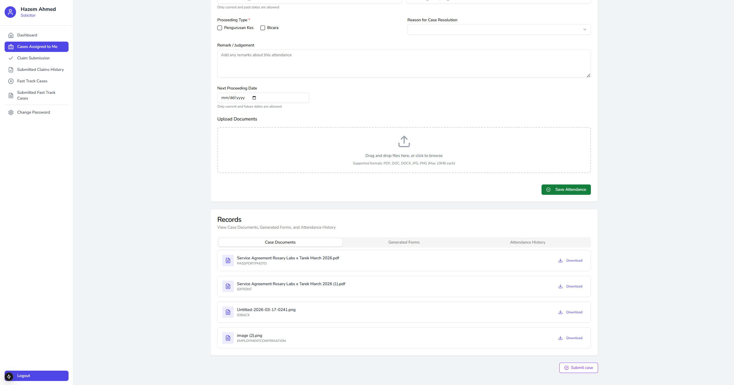Click the upload arrow icon
This screenshot has width=734, height=385.
point(404,141)
